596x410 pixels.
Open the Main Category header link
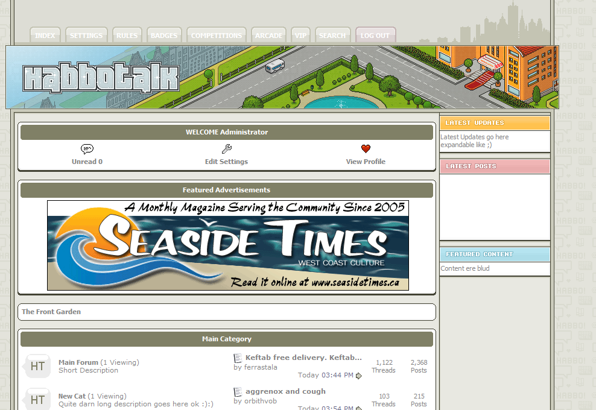click(227, 339)
